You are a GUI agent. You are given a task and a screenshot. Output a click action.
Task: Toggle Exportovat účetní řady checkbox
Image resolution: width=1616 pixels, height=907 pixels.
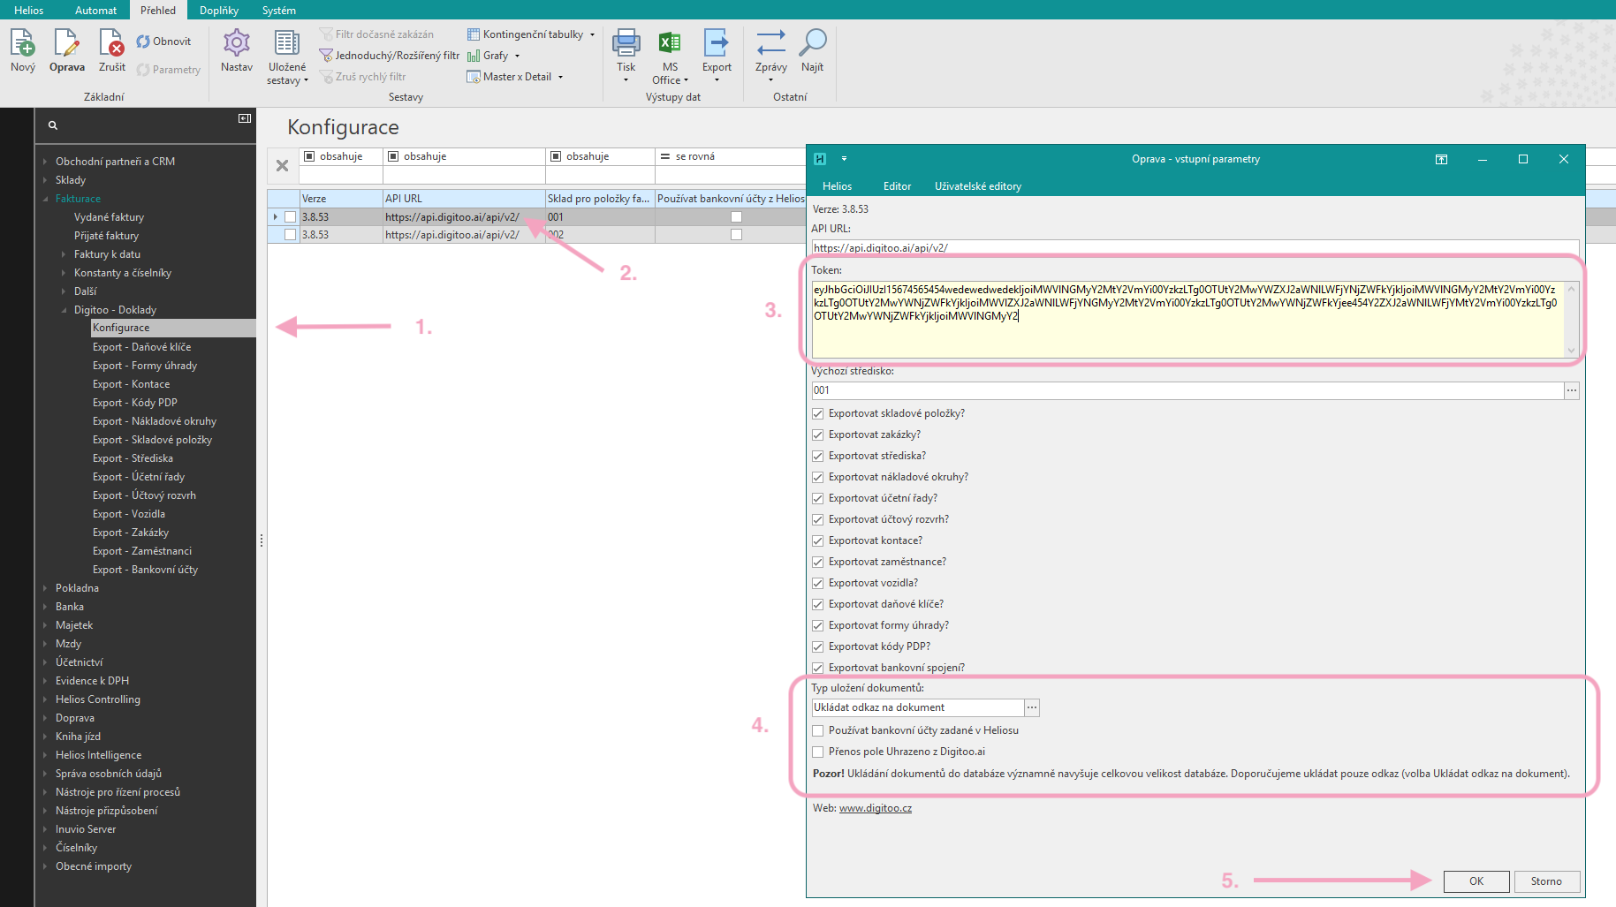[x=818, y=498]
